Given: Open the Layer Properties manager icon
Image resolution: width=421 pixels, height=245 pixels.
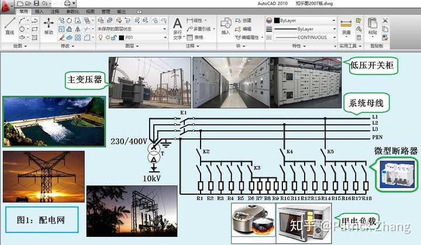Looking at the screenshot, I should coord(101,20).
